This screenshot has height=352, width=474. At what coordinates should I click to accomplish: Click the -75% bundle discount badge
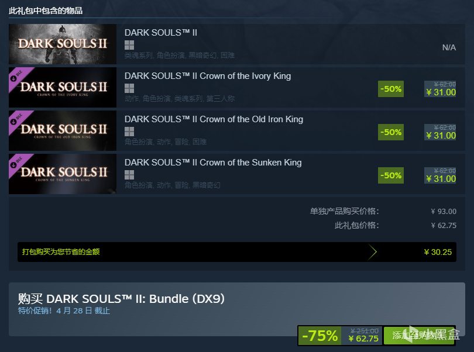[320, 336]
